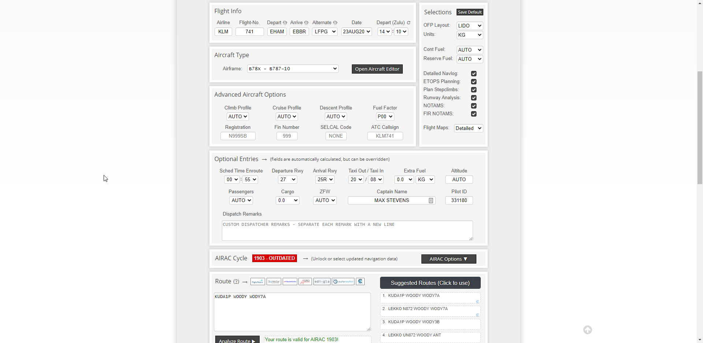Image resolution: width=703 pixels, height=343 pixels.
Task: Open the Departure Rwy dropdown
Action: pos(287,179)
